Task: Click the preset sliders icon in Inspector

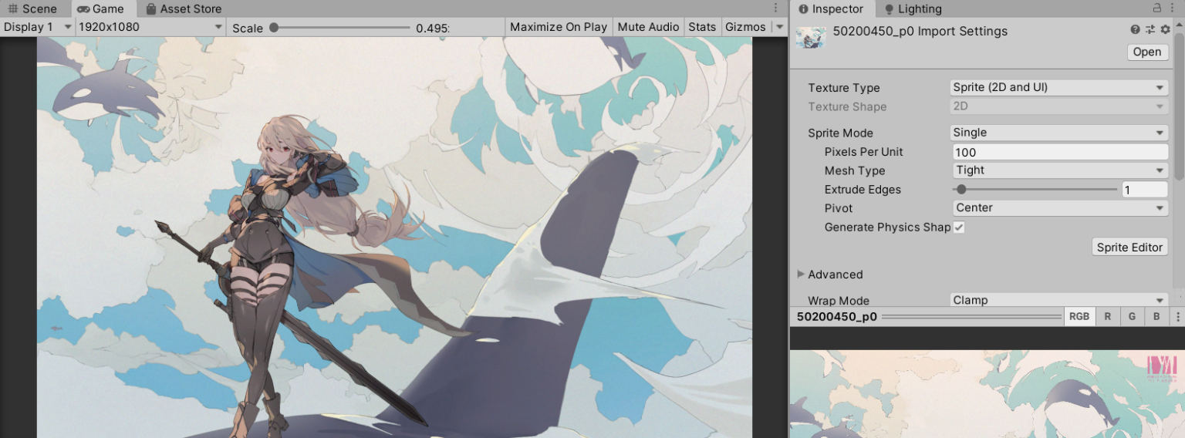Action: point(1150,29)
